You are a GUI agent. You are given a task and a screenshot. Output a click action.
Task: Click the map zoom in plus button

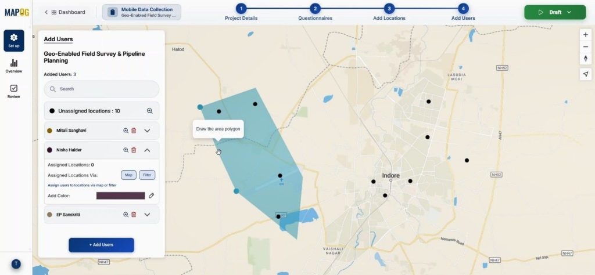[585, 35]
